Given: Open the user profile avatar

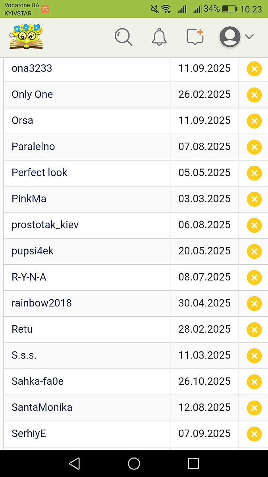Looking at the screenshot, I should tap(230, 37).
